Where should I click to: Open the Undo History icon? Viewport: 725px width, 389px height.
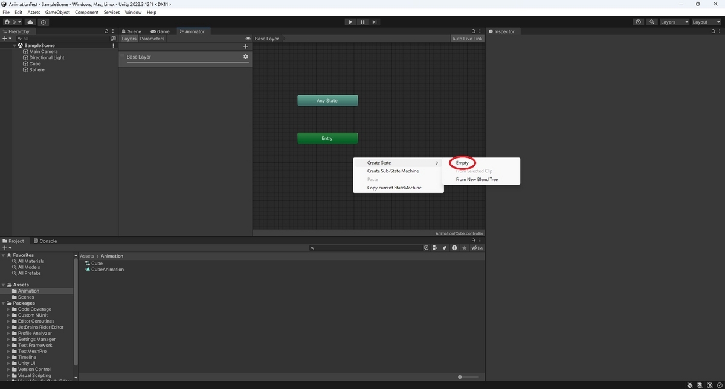pos(639,22)
